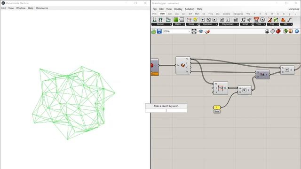Select curved-line Util component icon
The image size is (301, 169).
[x=289, y=20]
